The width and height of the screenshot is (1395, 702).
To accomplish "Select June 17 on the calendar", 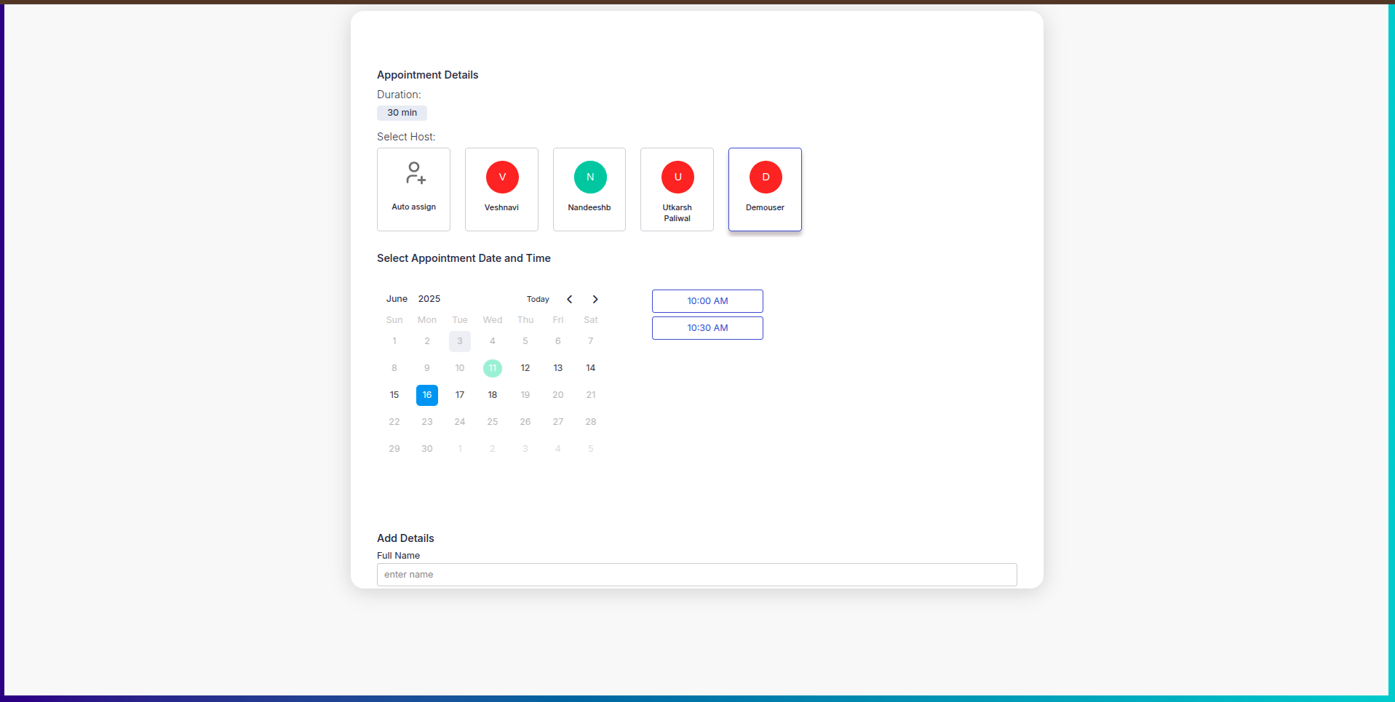I will point(460,395).
